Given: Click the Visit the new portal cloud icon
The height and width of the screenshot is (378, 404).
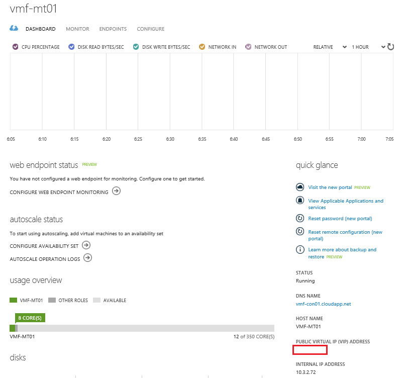Looking at the screenshot, I should [x=300, y=187].
